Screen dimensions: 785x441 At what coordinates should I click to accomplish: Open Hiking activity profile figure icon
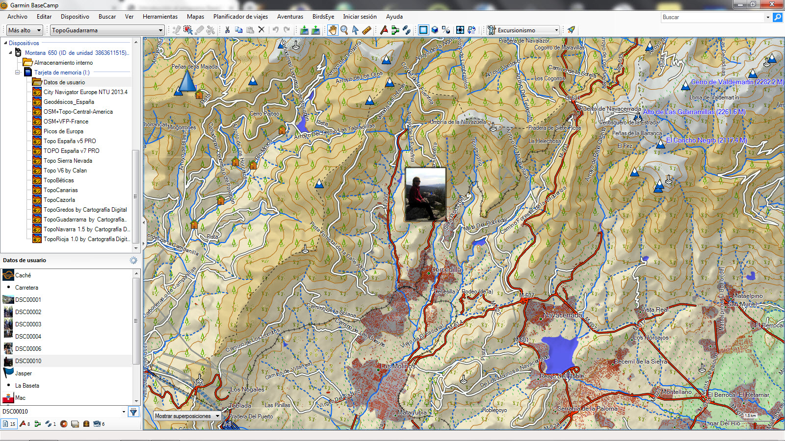tap(492, 30)
